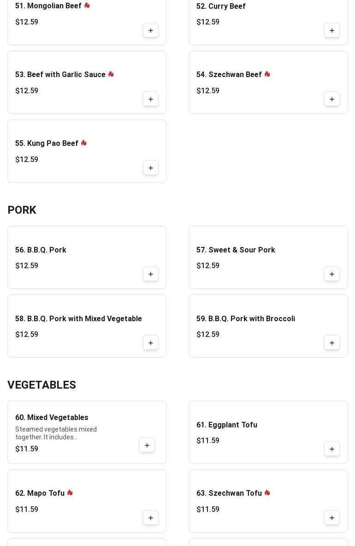The height and width of the screenshot is (546, 355).
Task: Click the VEGETABLES section heading
Action: tap(41, 385)
